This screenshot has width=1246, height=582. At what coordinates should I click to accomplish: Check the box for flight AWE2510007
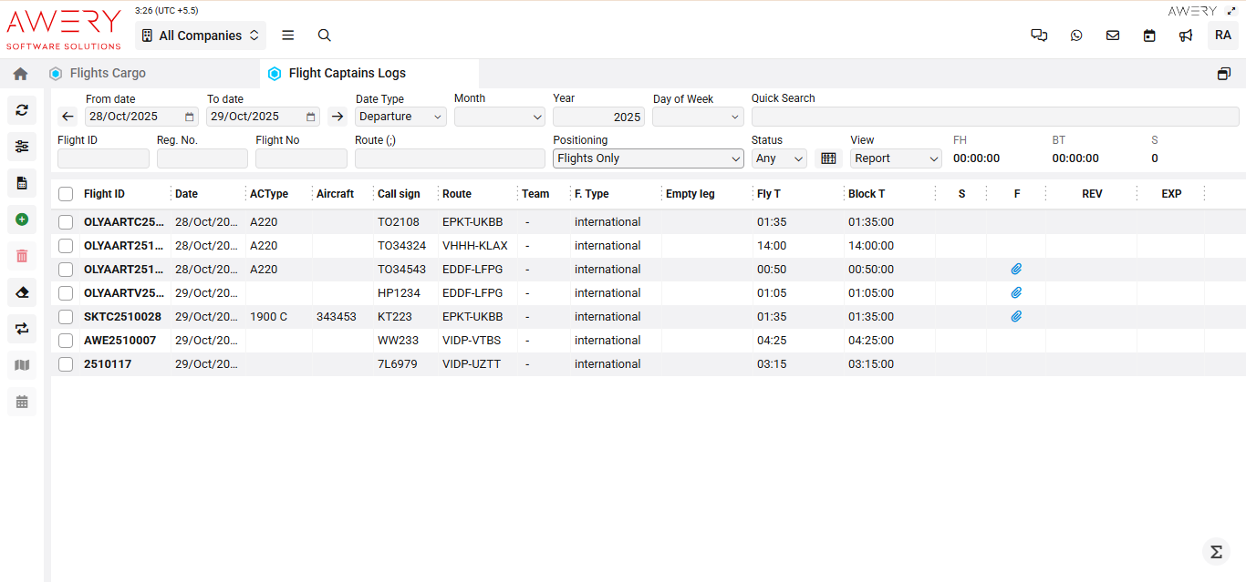[x=66, y=340]
